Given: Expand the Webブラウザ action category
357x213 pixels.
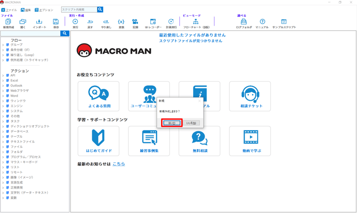Looking at the screenshot, I should [3, 91].
